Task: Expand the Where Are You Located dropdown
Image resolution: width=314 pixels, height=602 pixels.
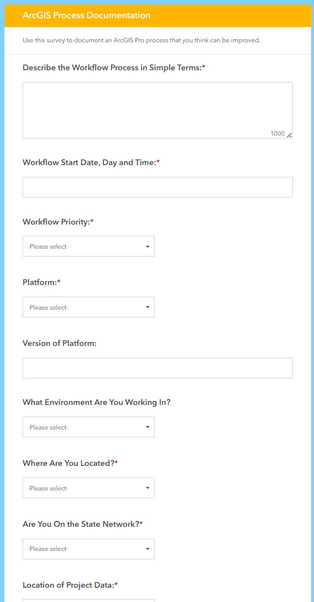Action: (88, 488)
